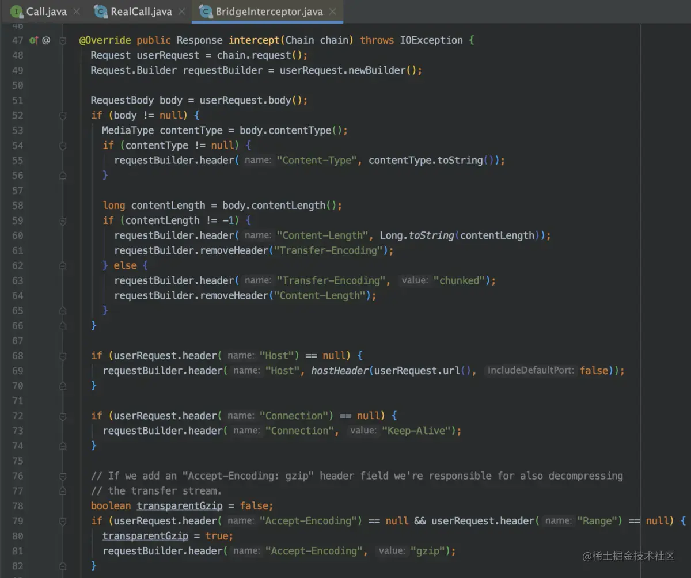
Task: Click the class icon on RealCall.java tab
Action: pyautogui.click(x=101, y=12)
